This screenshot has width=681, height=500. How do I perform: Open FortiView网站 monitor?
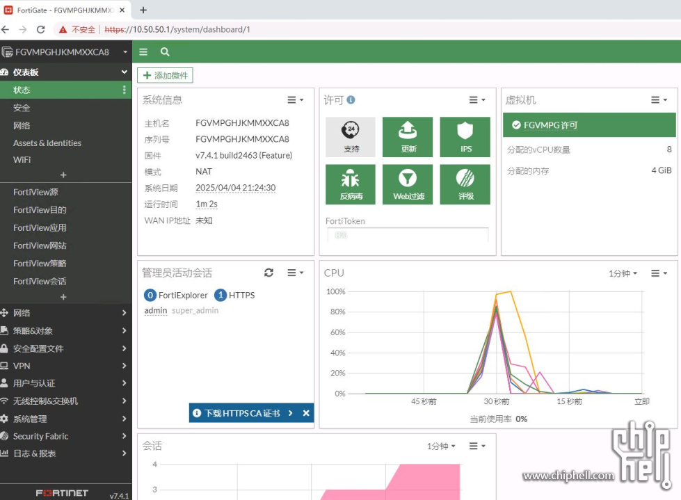(x=66, y=245)
